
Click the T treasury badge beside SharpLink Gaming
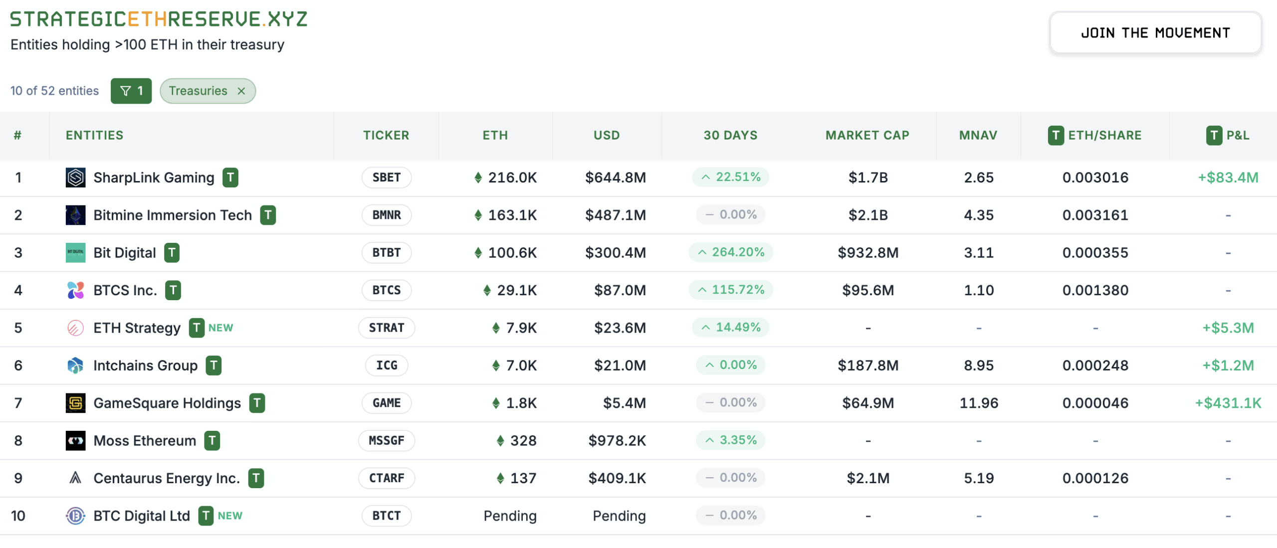(x=230, y=178)
